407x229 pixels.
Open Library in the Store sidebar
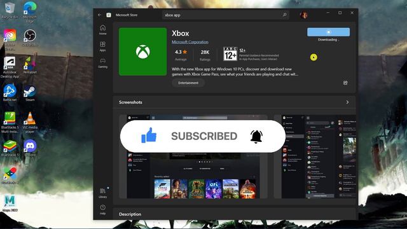(103, 193)
